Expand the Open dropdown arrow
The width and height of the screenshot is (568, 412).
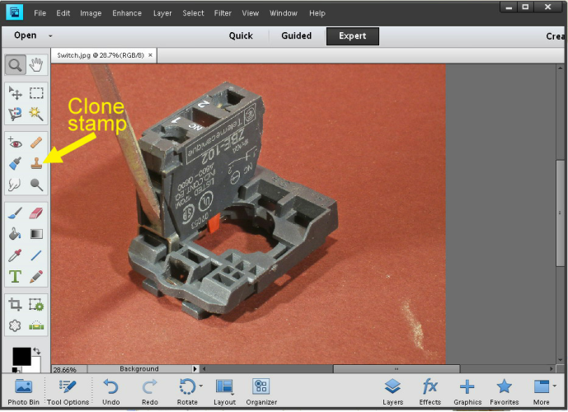(50, 36)
